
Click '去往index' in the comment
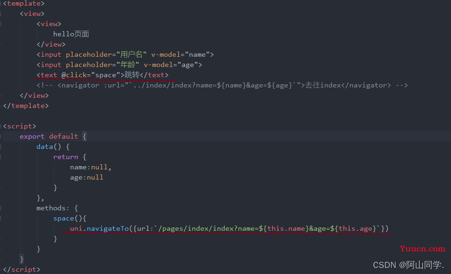[323, 85]
